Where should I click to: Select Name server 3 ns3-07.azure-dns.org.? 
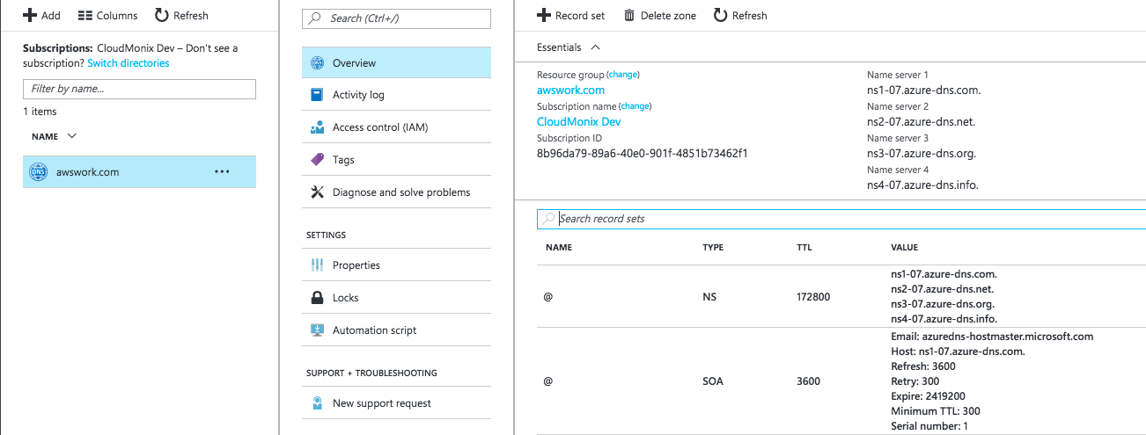point(922,154)
